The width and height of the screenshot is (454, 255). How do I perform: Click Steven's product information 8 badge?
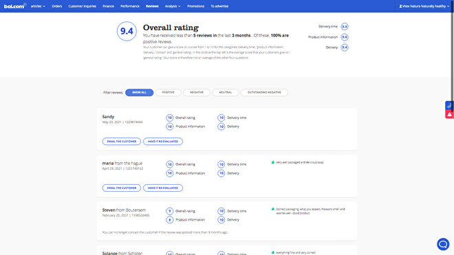170,220
